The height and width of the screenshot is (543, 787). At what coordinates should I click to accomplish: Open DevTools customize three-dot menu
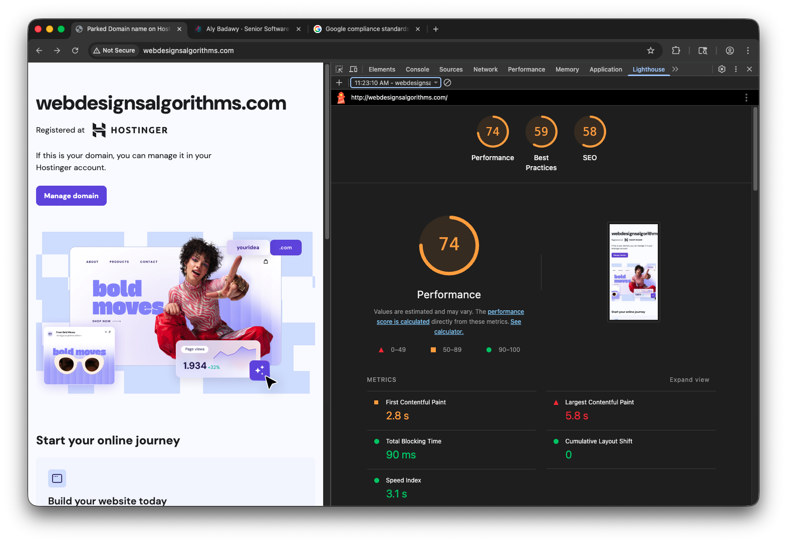point(735,70)
